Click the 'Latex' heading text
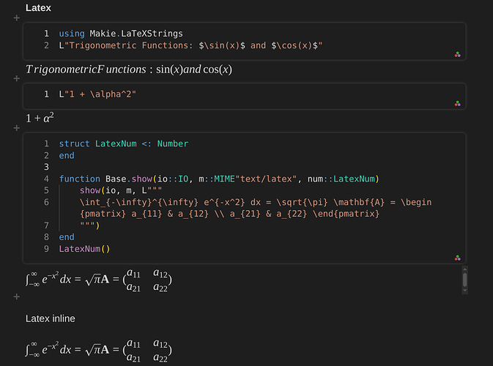The height and width of the screenshot is (366, 493). point(38,8)
